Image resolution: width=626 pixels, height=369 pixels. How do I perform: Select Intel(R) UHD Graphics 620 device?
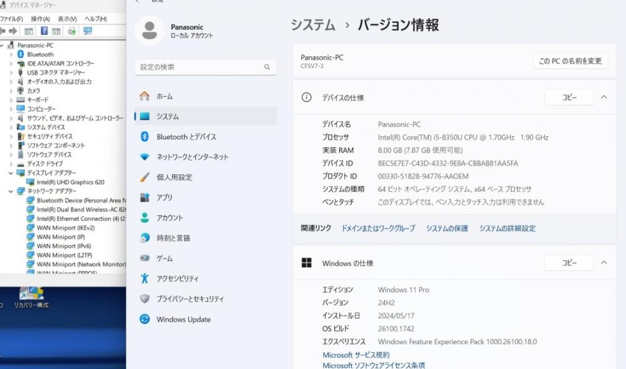click(70, 182)
